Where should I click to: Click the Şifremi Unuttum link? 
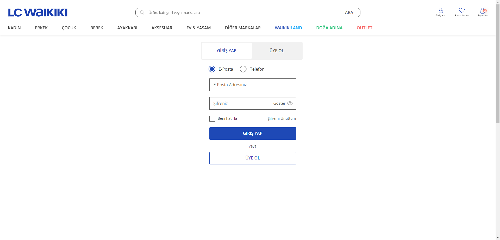282,118
